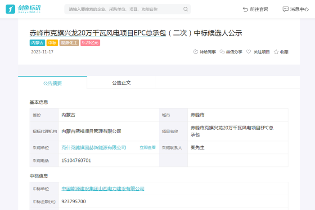
Task: Click 立即查看 link
Action: click(x=148, y=148)
